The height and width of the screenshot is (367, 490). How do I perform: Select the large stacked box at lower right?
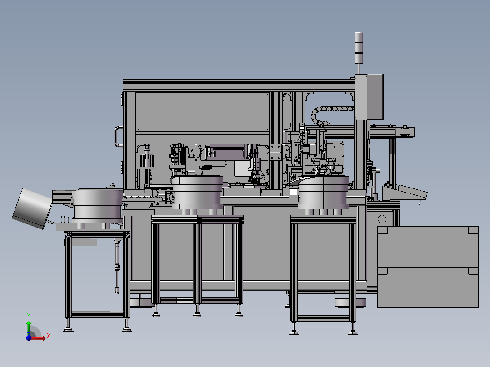(x=428, y=267)
